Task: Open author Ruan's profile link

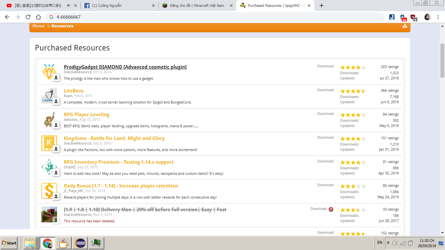Action: coord(68,96)
